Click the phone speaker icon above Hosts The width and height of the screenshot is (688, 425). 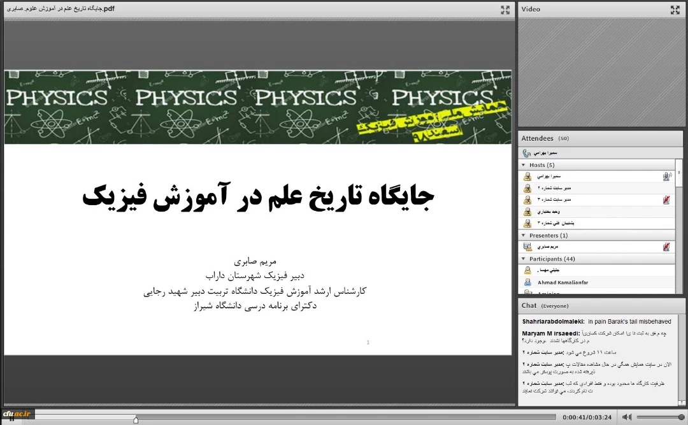click(x=527, y=153)
